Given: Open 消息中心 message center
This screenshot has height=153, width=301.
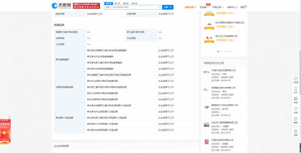Looking at the screenshot, I should 232,7.
